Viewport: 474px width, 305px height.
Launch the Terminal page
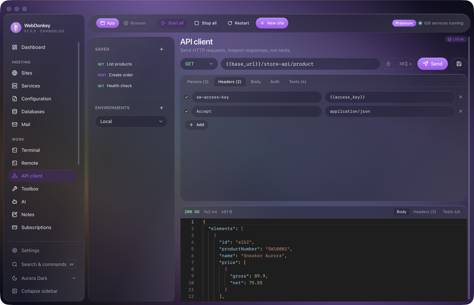[42, 150]
